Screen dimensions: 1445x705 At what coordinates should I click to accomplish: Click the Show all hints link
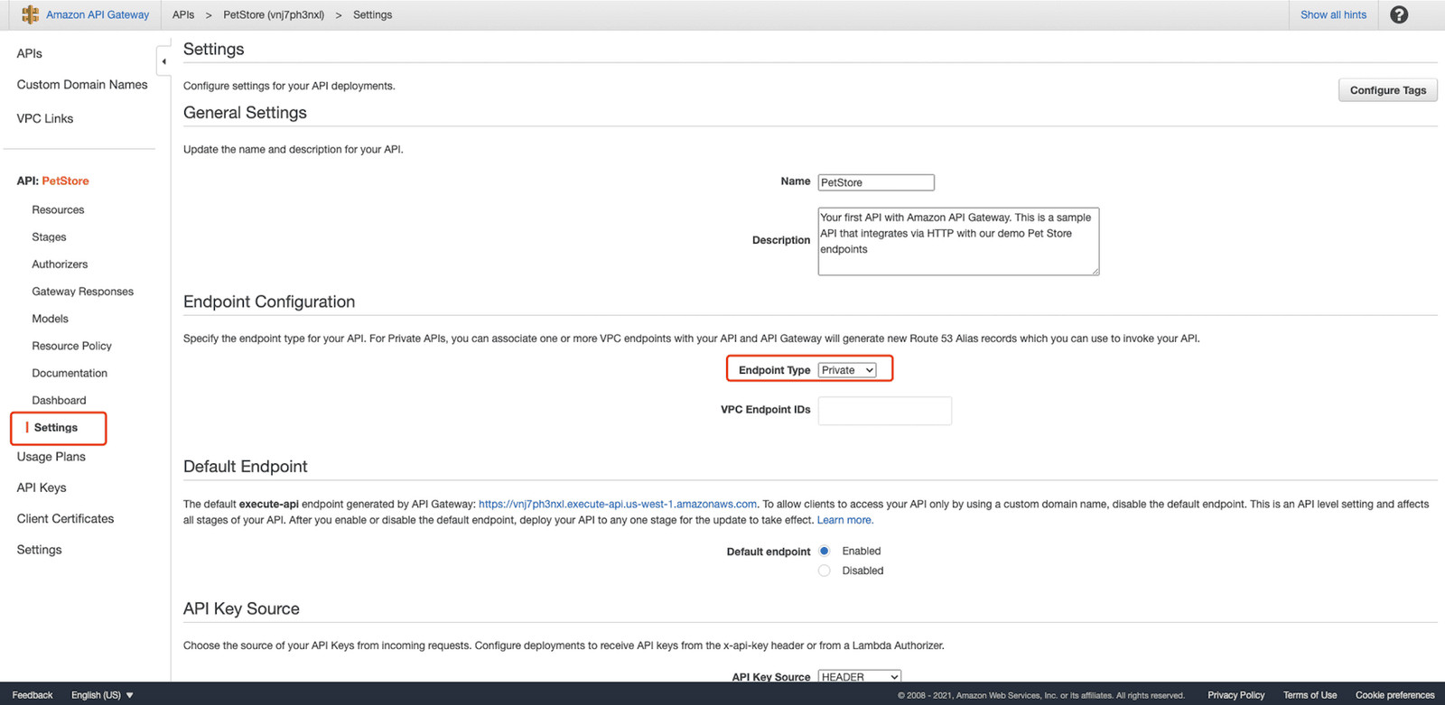click(x=1334, y=14)
